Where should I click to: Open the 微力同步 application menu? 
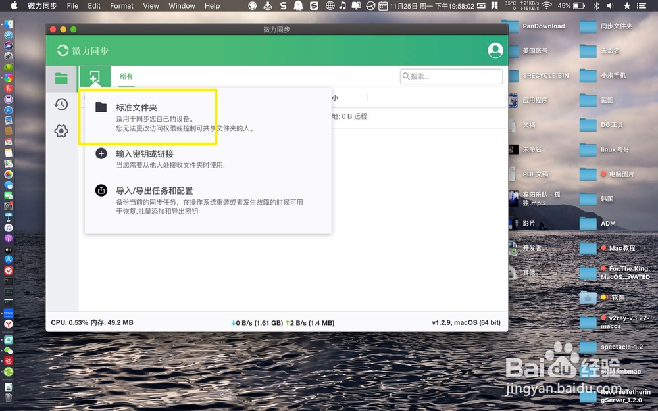point(42,5)
